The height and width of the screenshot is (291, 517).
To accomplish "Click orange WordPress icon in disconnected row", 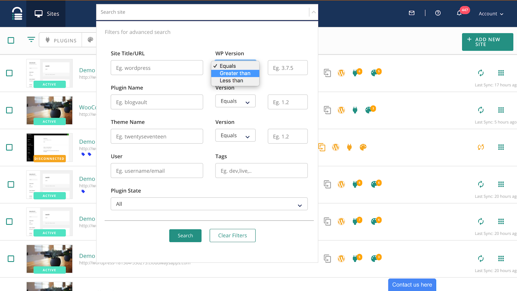I will click(336, 147).
